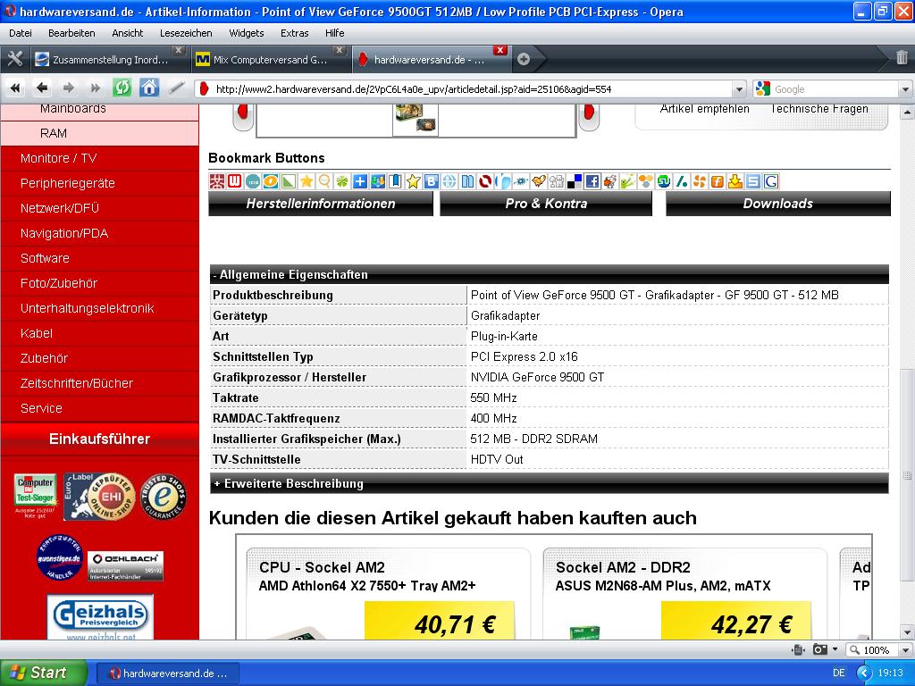Screen dimensions: 915x686
Task: Click the Windows Start button
Action: 44,673
